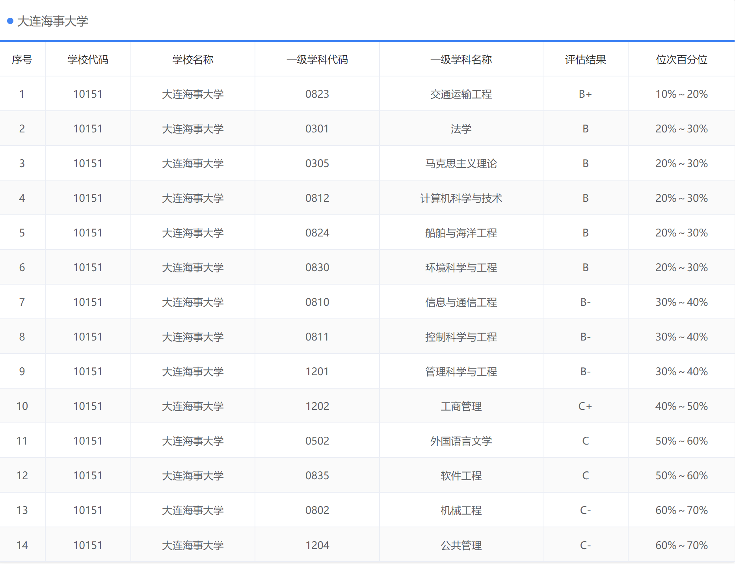Click the 学校名称 column header
Image resolution: width=735 pixels, height=564 pixels.
pyautogui.click(x=193, y=59)
